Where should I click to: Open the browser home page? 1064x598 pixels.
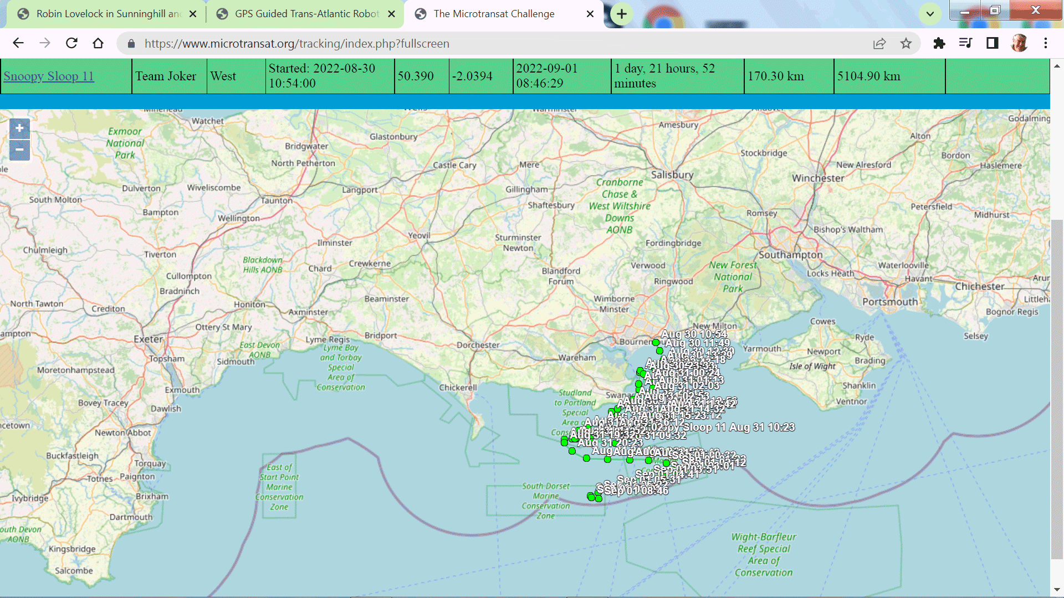98,43
